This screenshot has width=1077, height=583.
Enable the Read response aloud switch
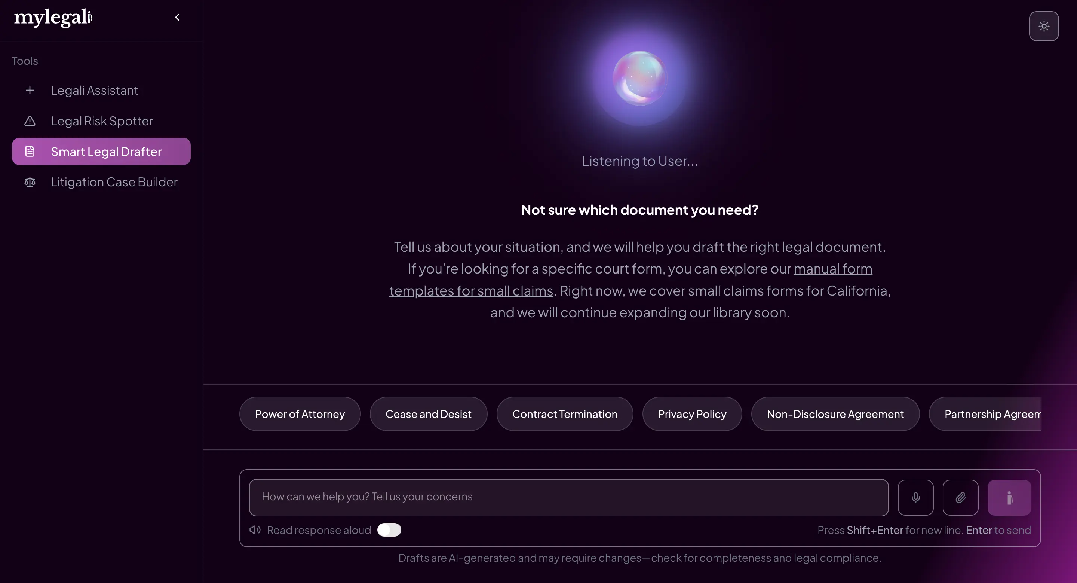click(389, 530)
